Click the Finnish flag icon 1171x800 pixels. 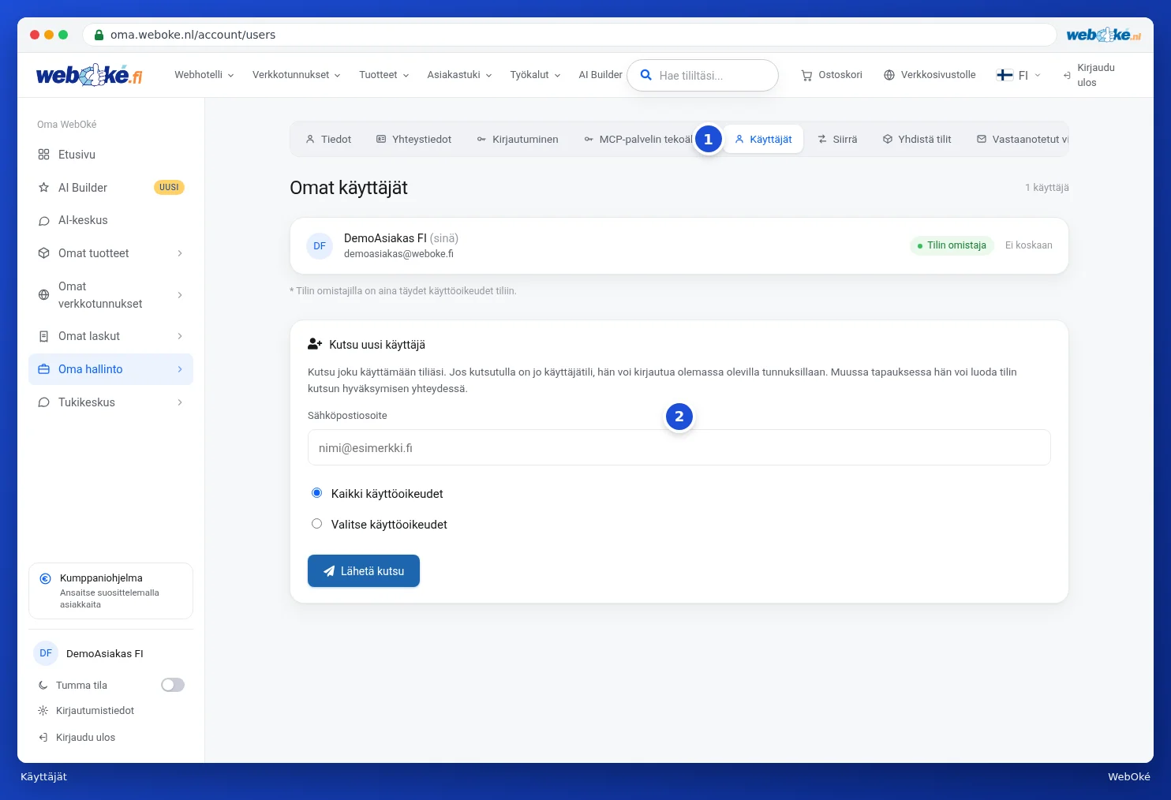click(1005, 75)
